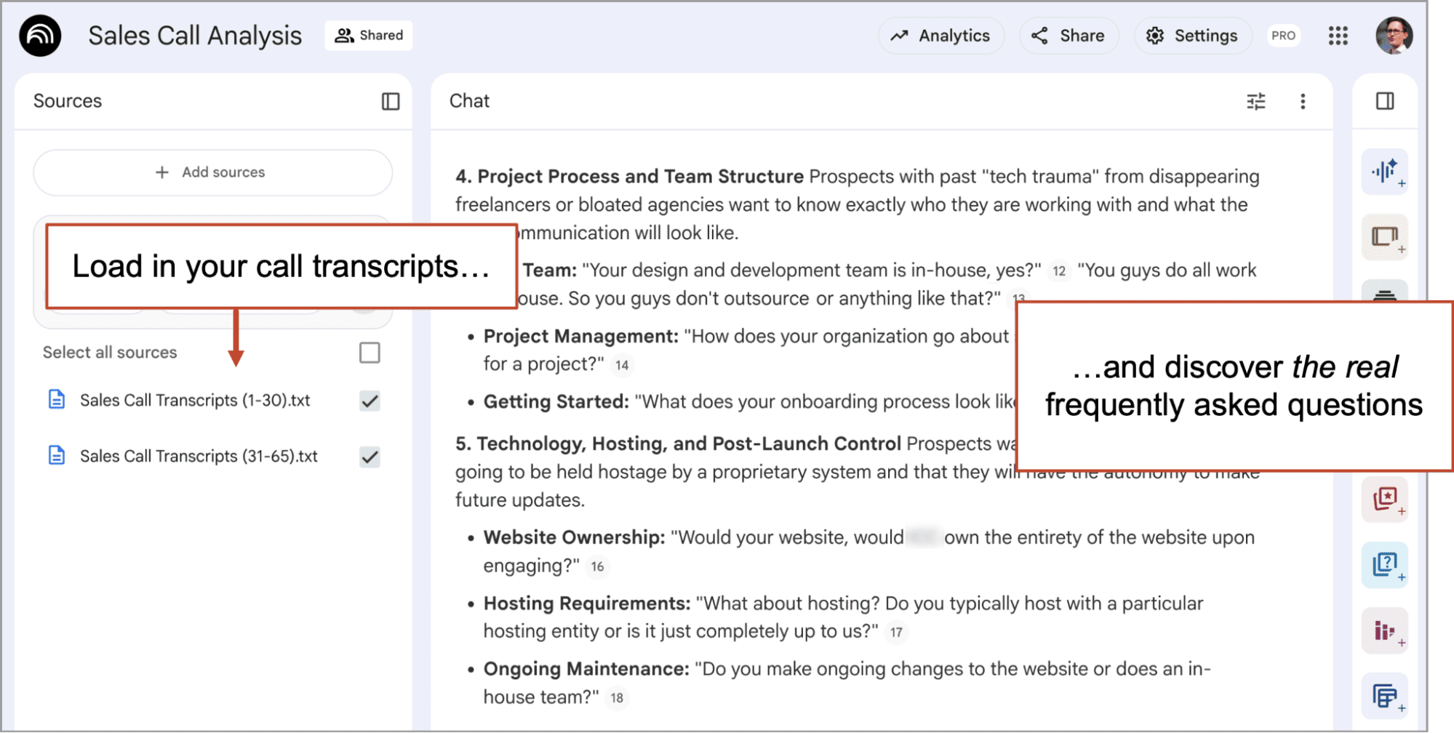Collapse the Sources panel
Screen dimensions: 1454x733
coord(390,101)
